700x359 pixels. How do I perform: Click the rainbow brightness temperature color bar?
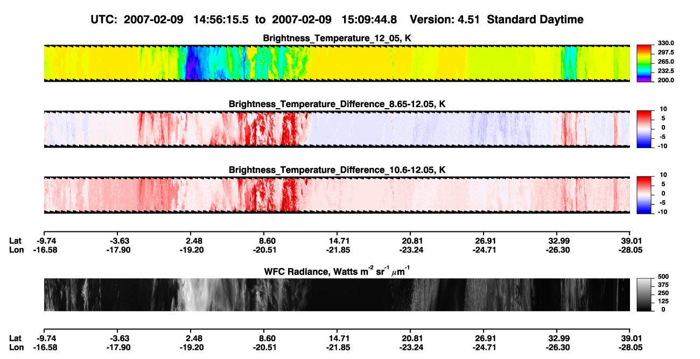tap(645, 64)
